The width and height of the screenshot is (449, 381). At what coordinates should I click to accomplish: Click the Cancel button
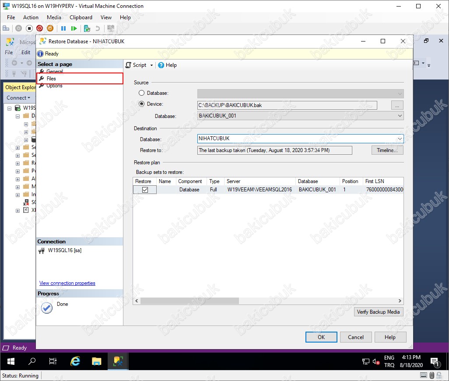(x=356, y=337)
